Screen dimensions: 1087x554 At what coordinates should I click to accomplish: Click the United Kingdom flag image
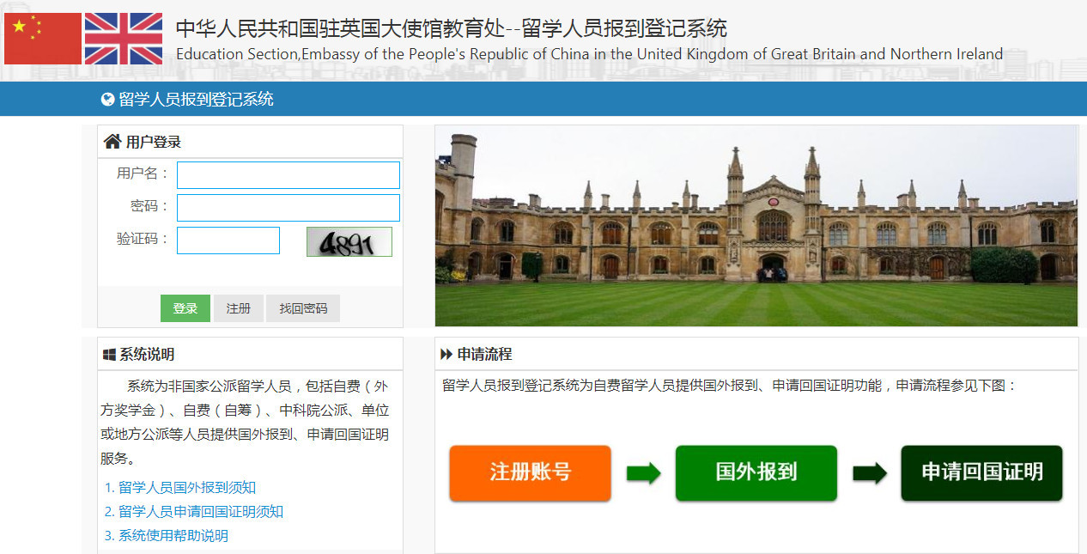point(124,39)
